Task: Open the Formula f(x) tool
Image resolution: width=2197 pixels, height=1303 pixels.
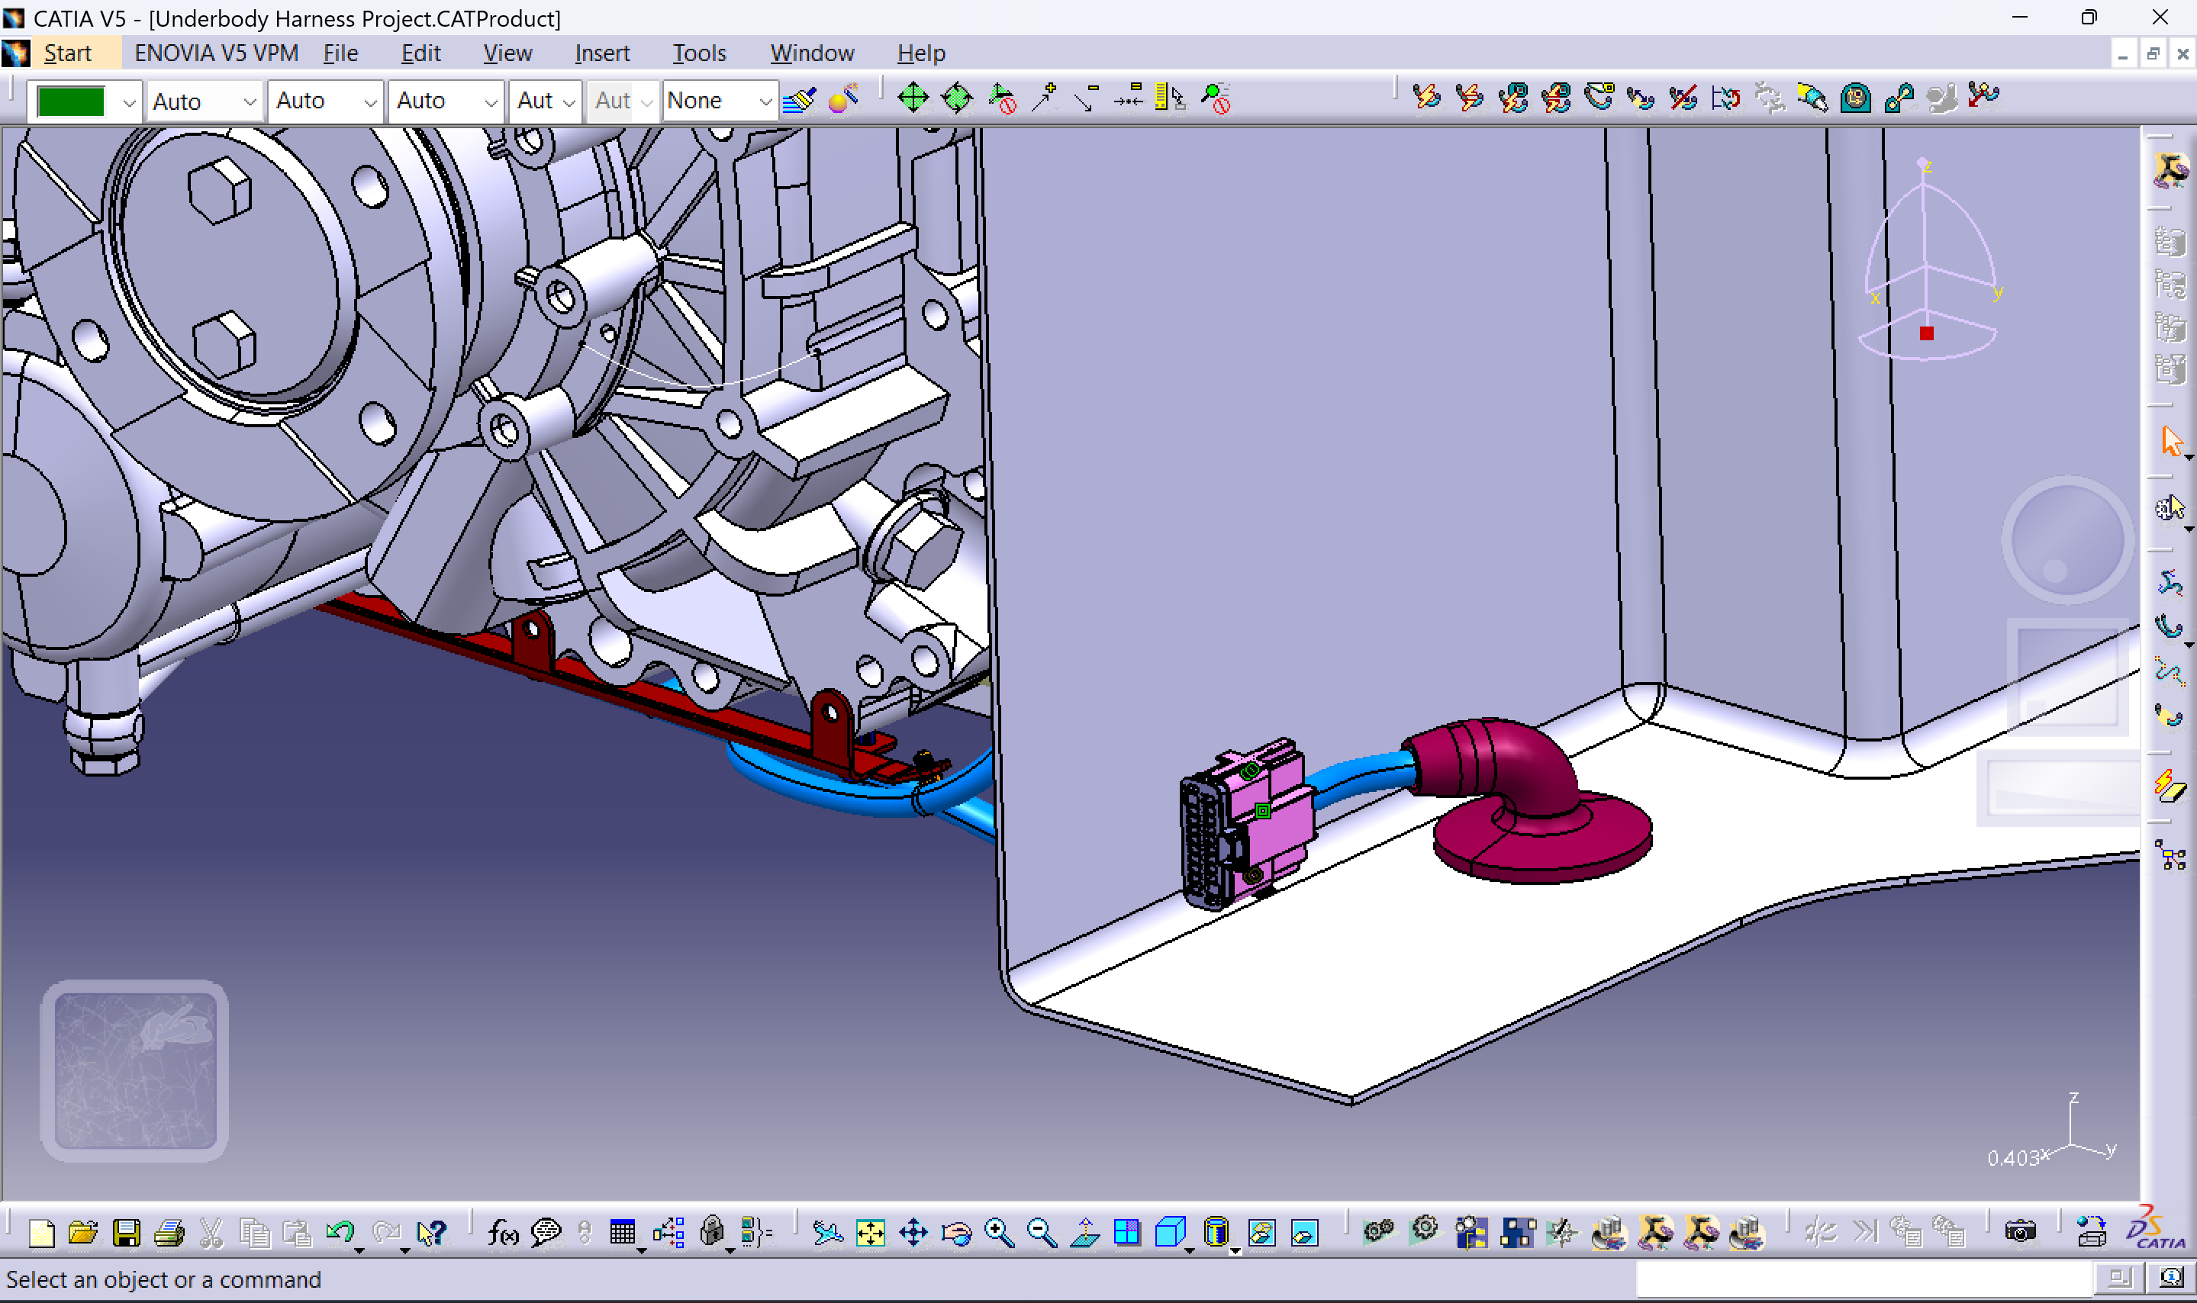Action: pyautogui.click(x=502, y=1233)
